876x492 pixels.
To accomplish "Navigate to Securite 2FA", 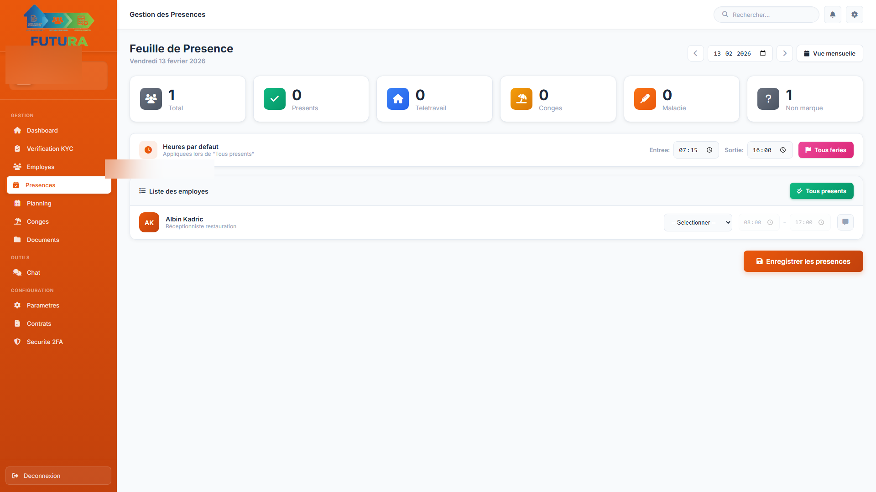I will coord(45,342).
